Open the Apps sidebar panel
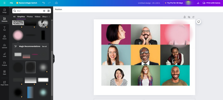The height and width of the screenshot is (100, 223). coord(4,72)
